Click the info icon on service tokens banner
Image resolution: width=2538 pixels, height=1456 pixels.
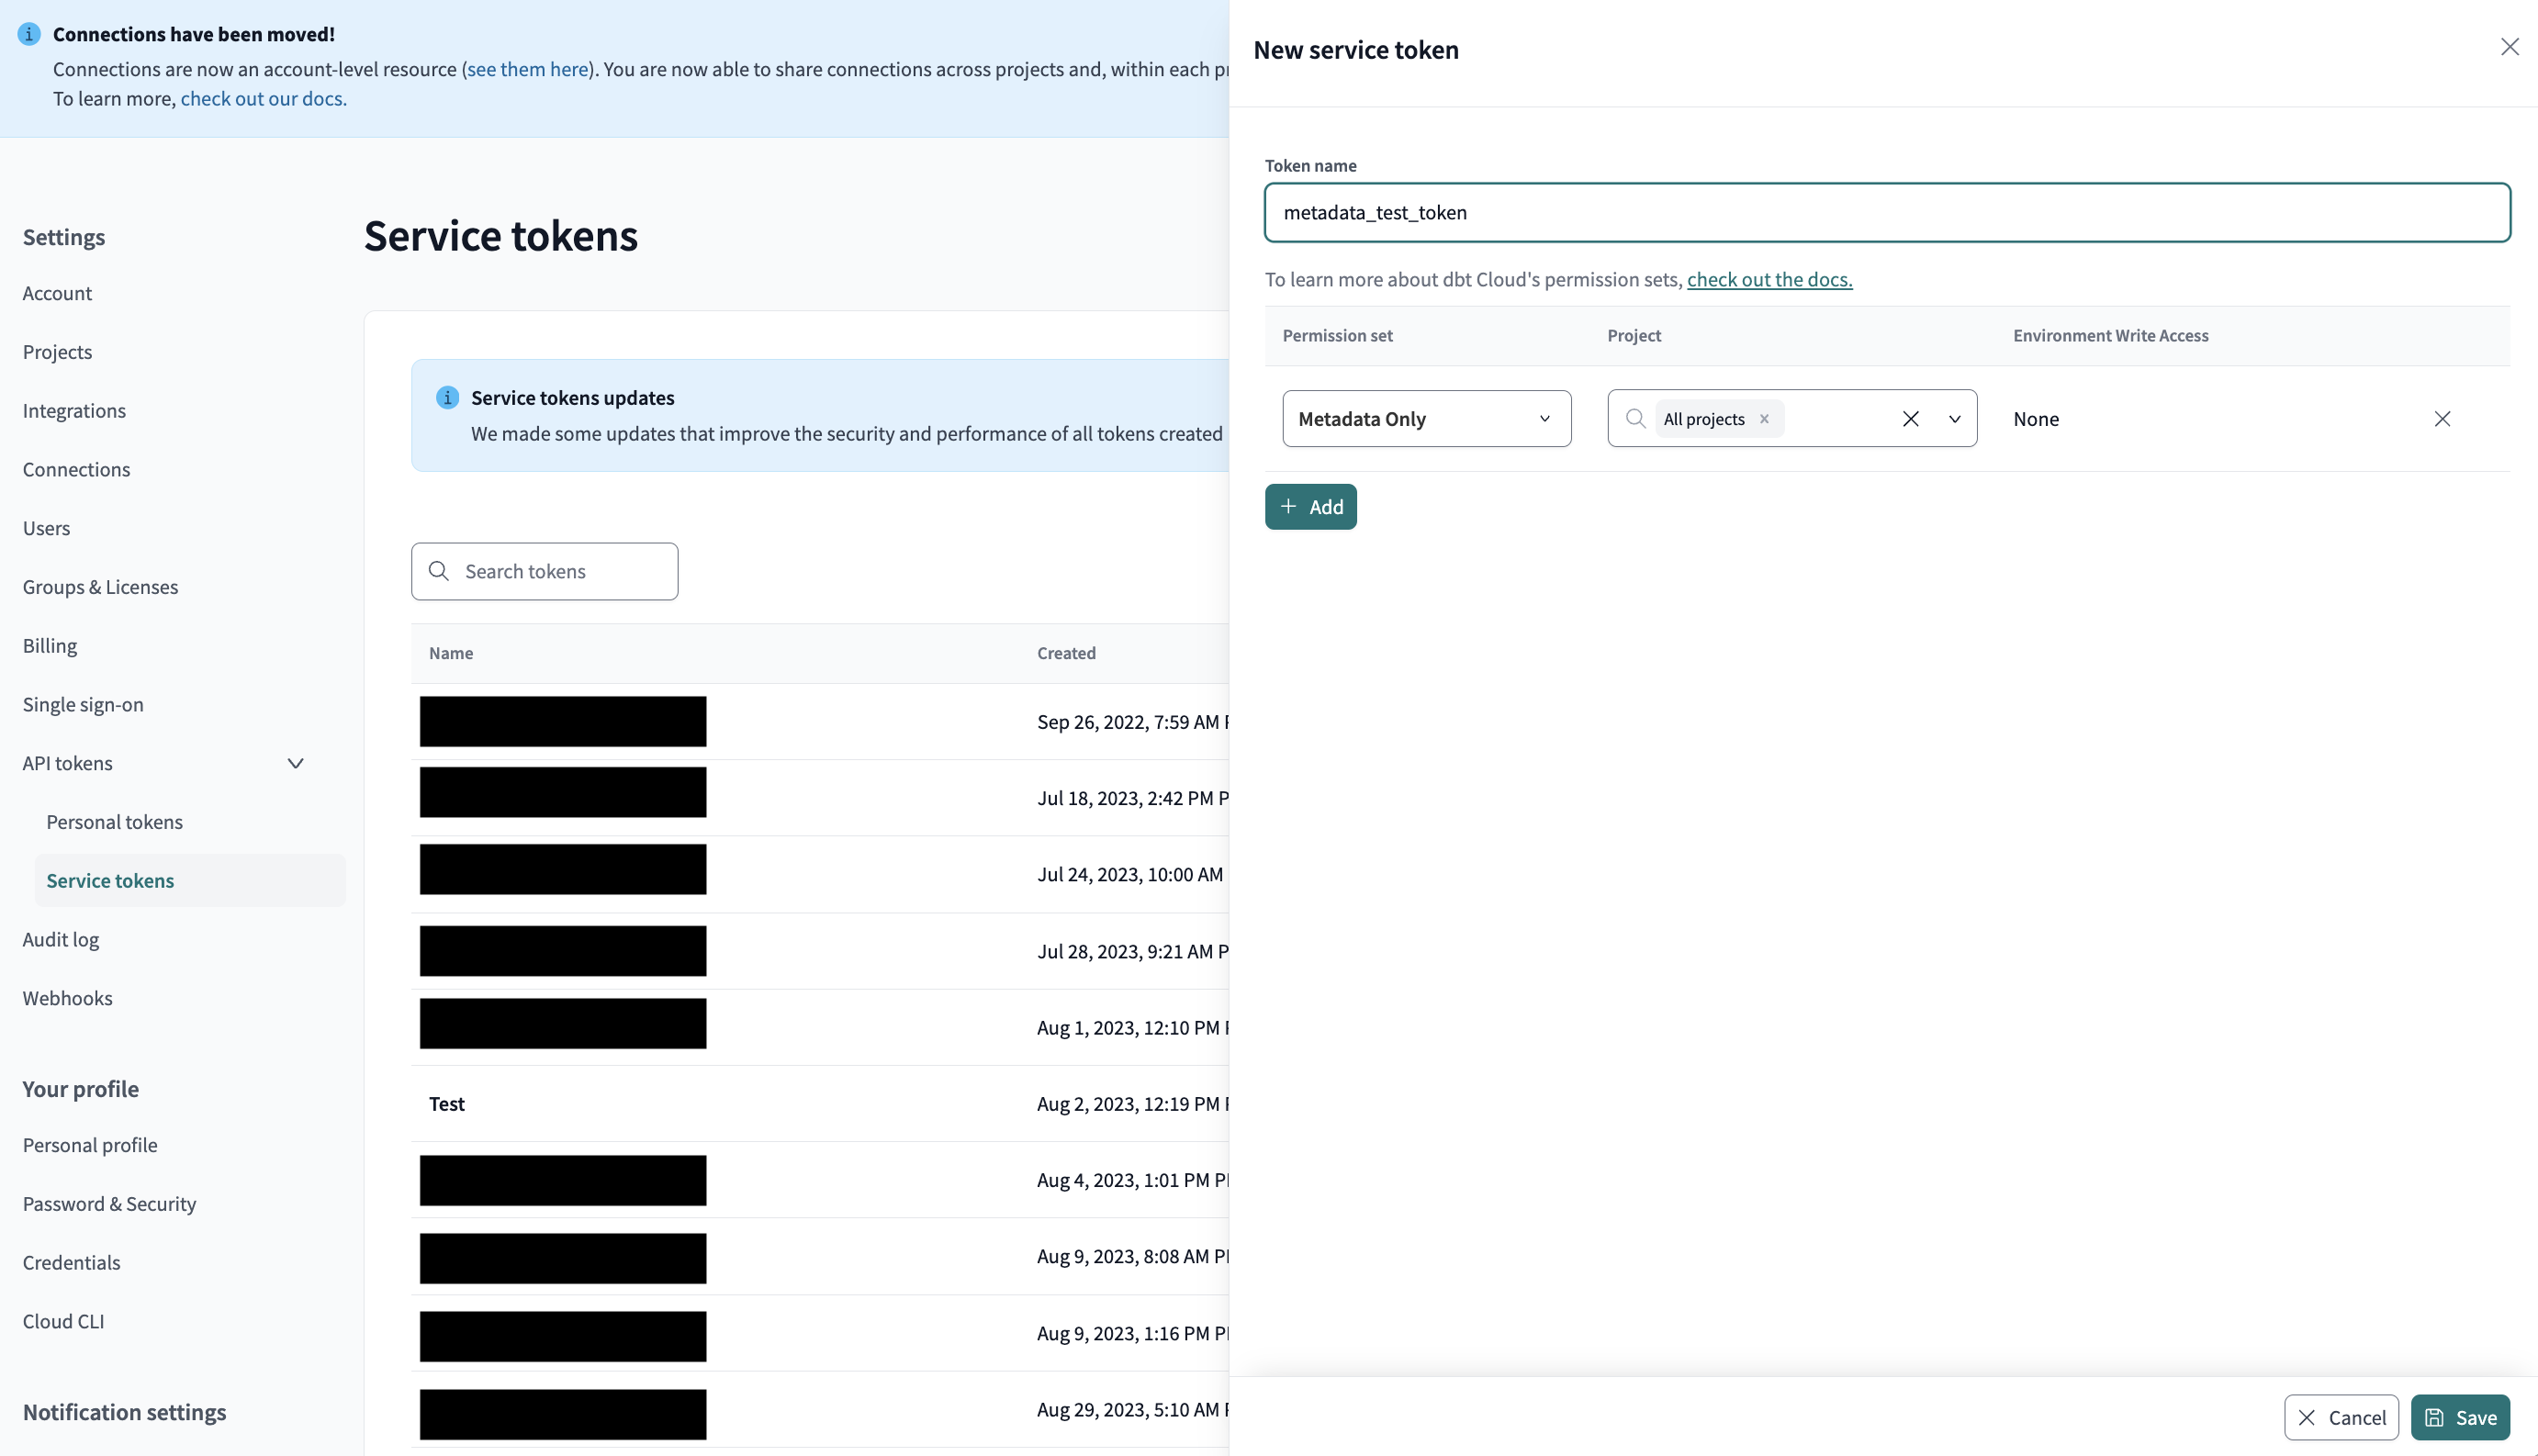point(450,398)
